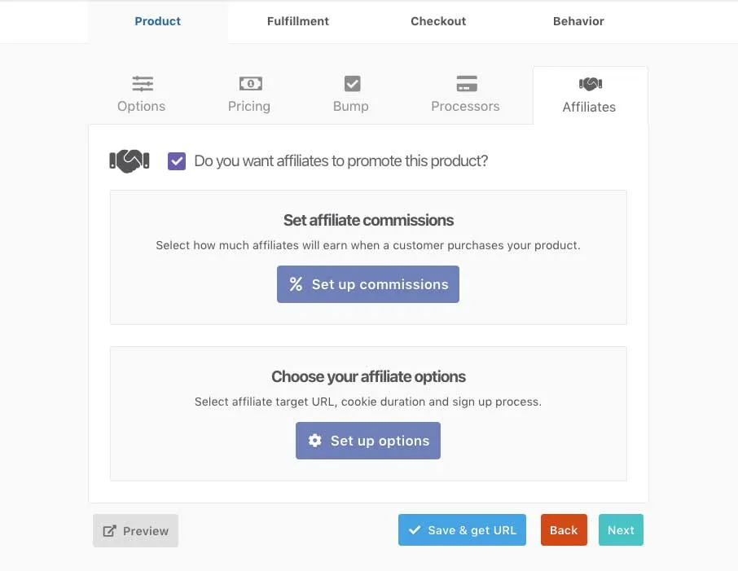Image resolution: width=738 pixels, height=571 pixels.
Task: Click the Bump checkmark icon
Action: 351,83
